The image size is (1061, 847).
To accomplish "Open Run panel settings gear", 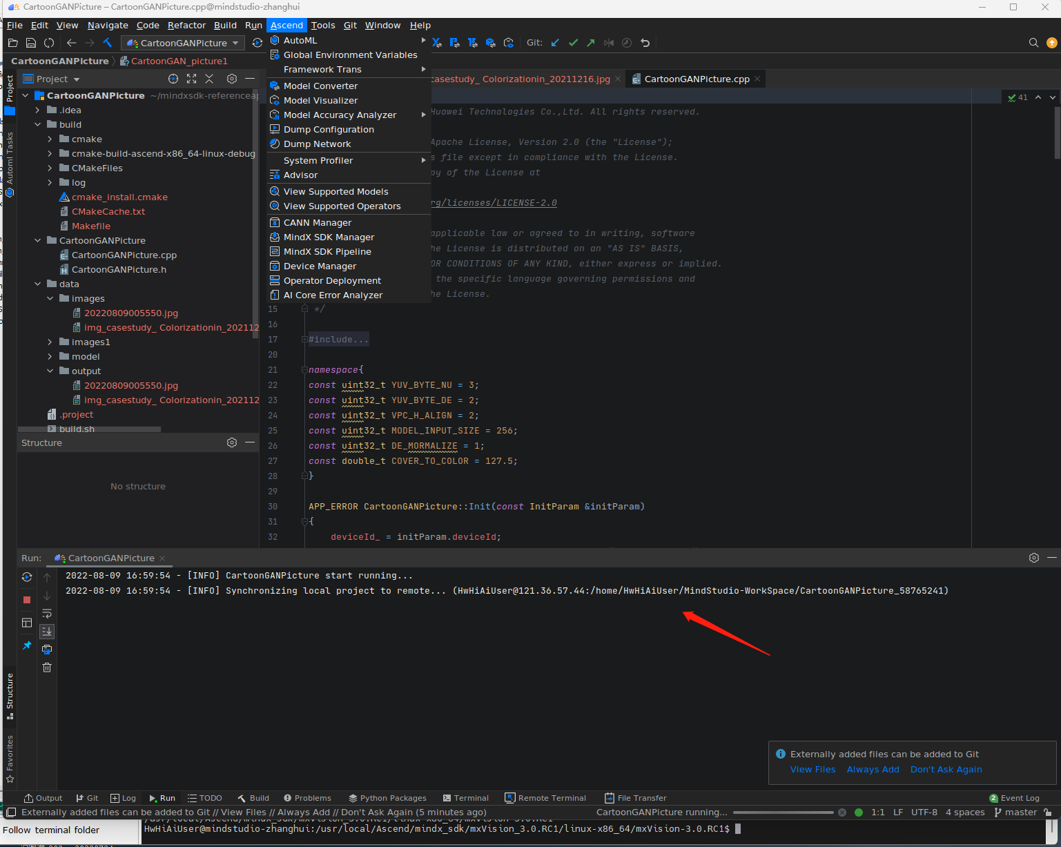I will [x=1033, y=558].
